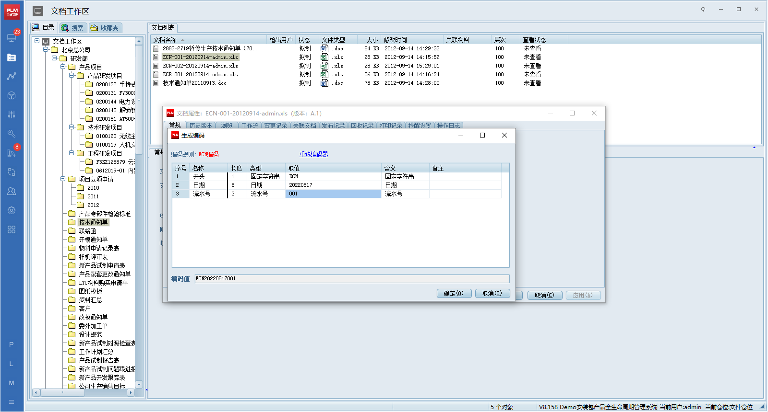Click the hamburger menu icon at sidebar bottom
Viewport: 768px width, 412px height.
coord(12,402)
